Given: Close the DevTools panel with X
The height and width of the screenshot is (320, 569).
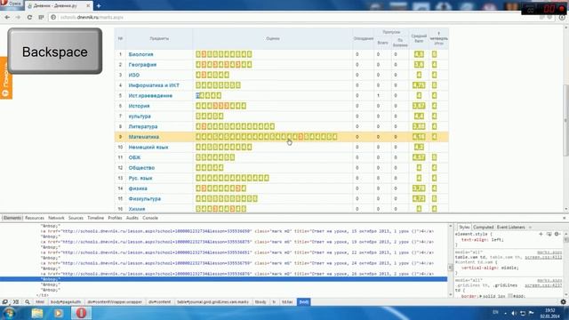Looking at the screenshot, I should (x=565, y=218).
